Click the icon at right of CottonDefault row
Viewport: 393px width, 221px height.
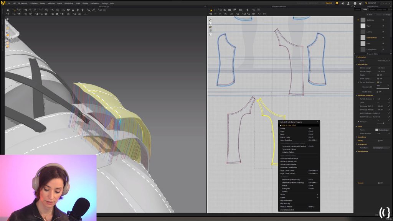pyautogui.click(x=383, y=38)
